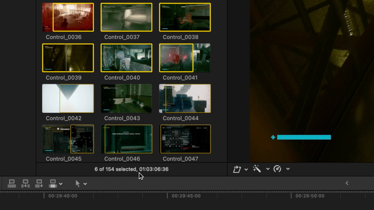Screen dimensions: 374x210
Task: Select the Control_0042 clip thumbnail
Action: click(68, 98)
